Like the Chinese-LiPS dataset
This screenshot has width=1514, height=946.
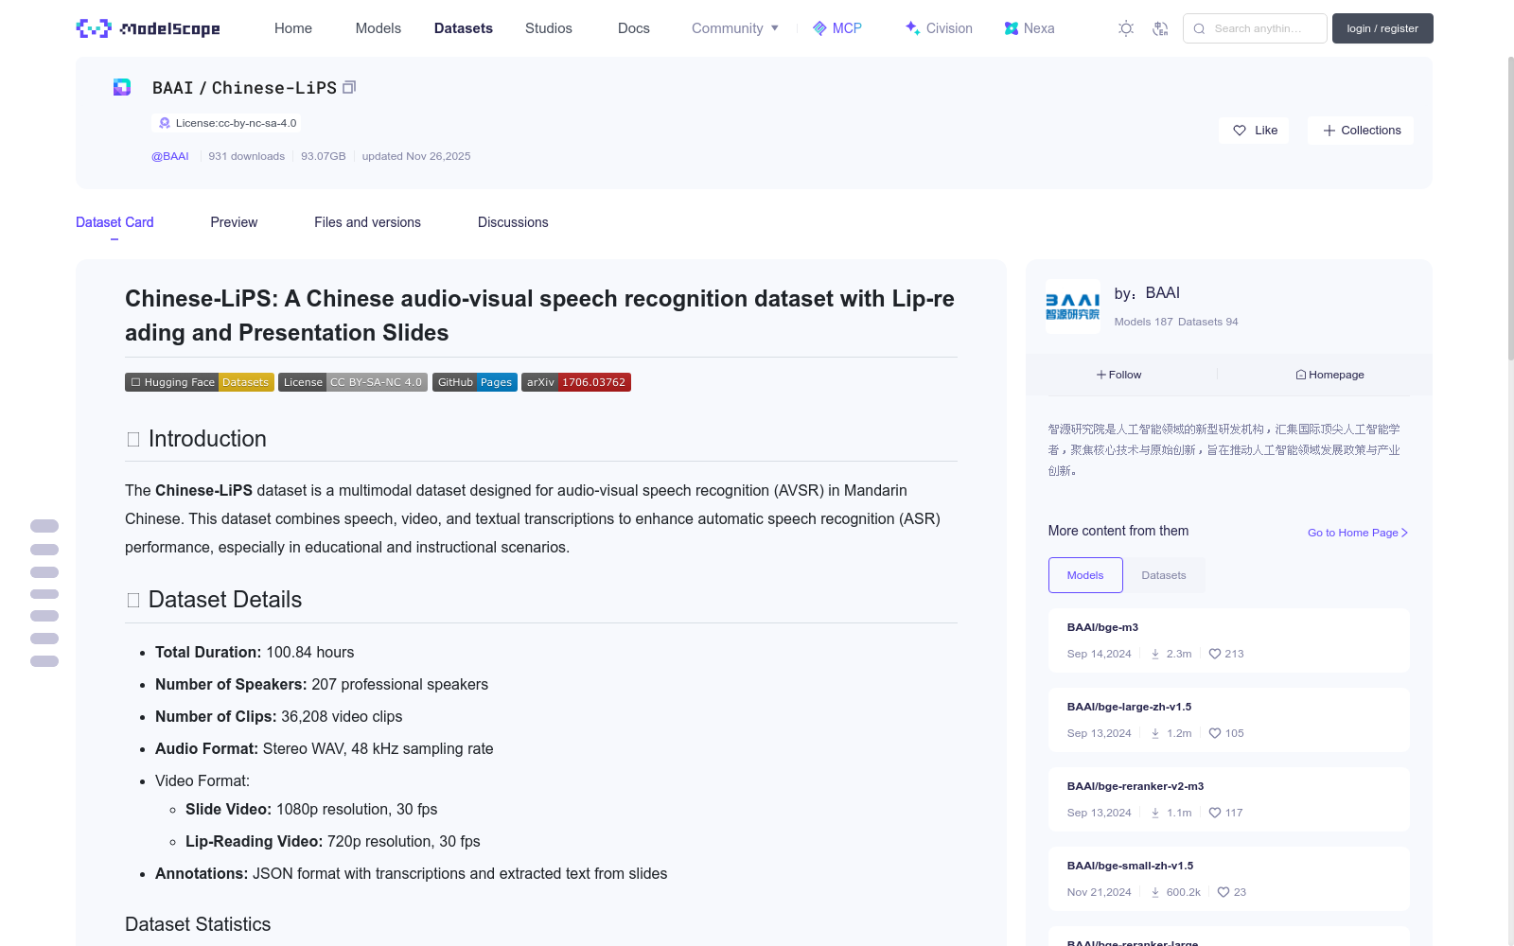[1255, 131]
